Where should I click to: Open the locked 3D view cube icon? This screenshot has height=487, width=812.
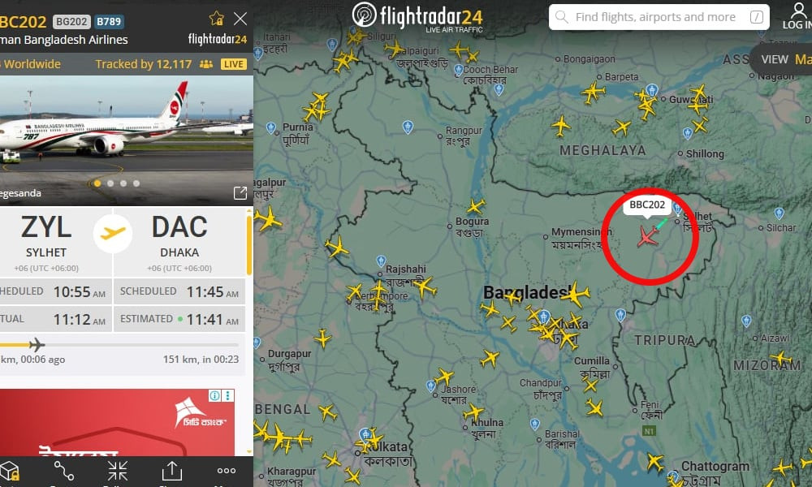click(x=9, y=471)
